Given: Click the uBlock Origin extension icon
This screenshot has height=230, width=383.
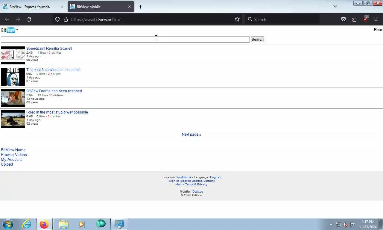Looking at the screenshot, I should tap(365, 19).
